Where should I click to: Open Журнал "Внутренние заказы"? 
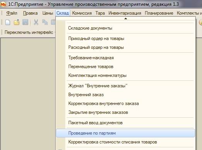tap(126, 86)
